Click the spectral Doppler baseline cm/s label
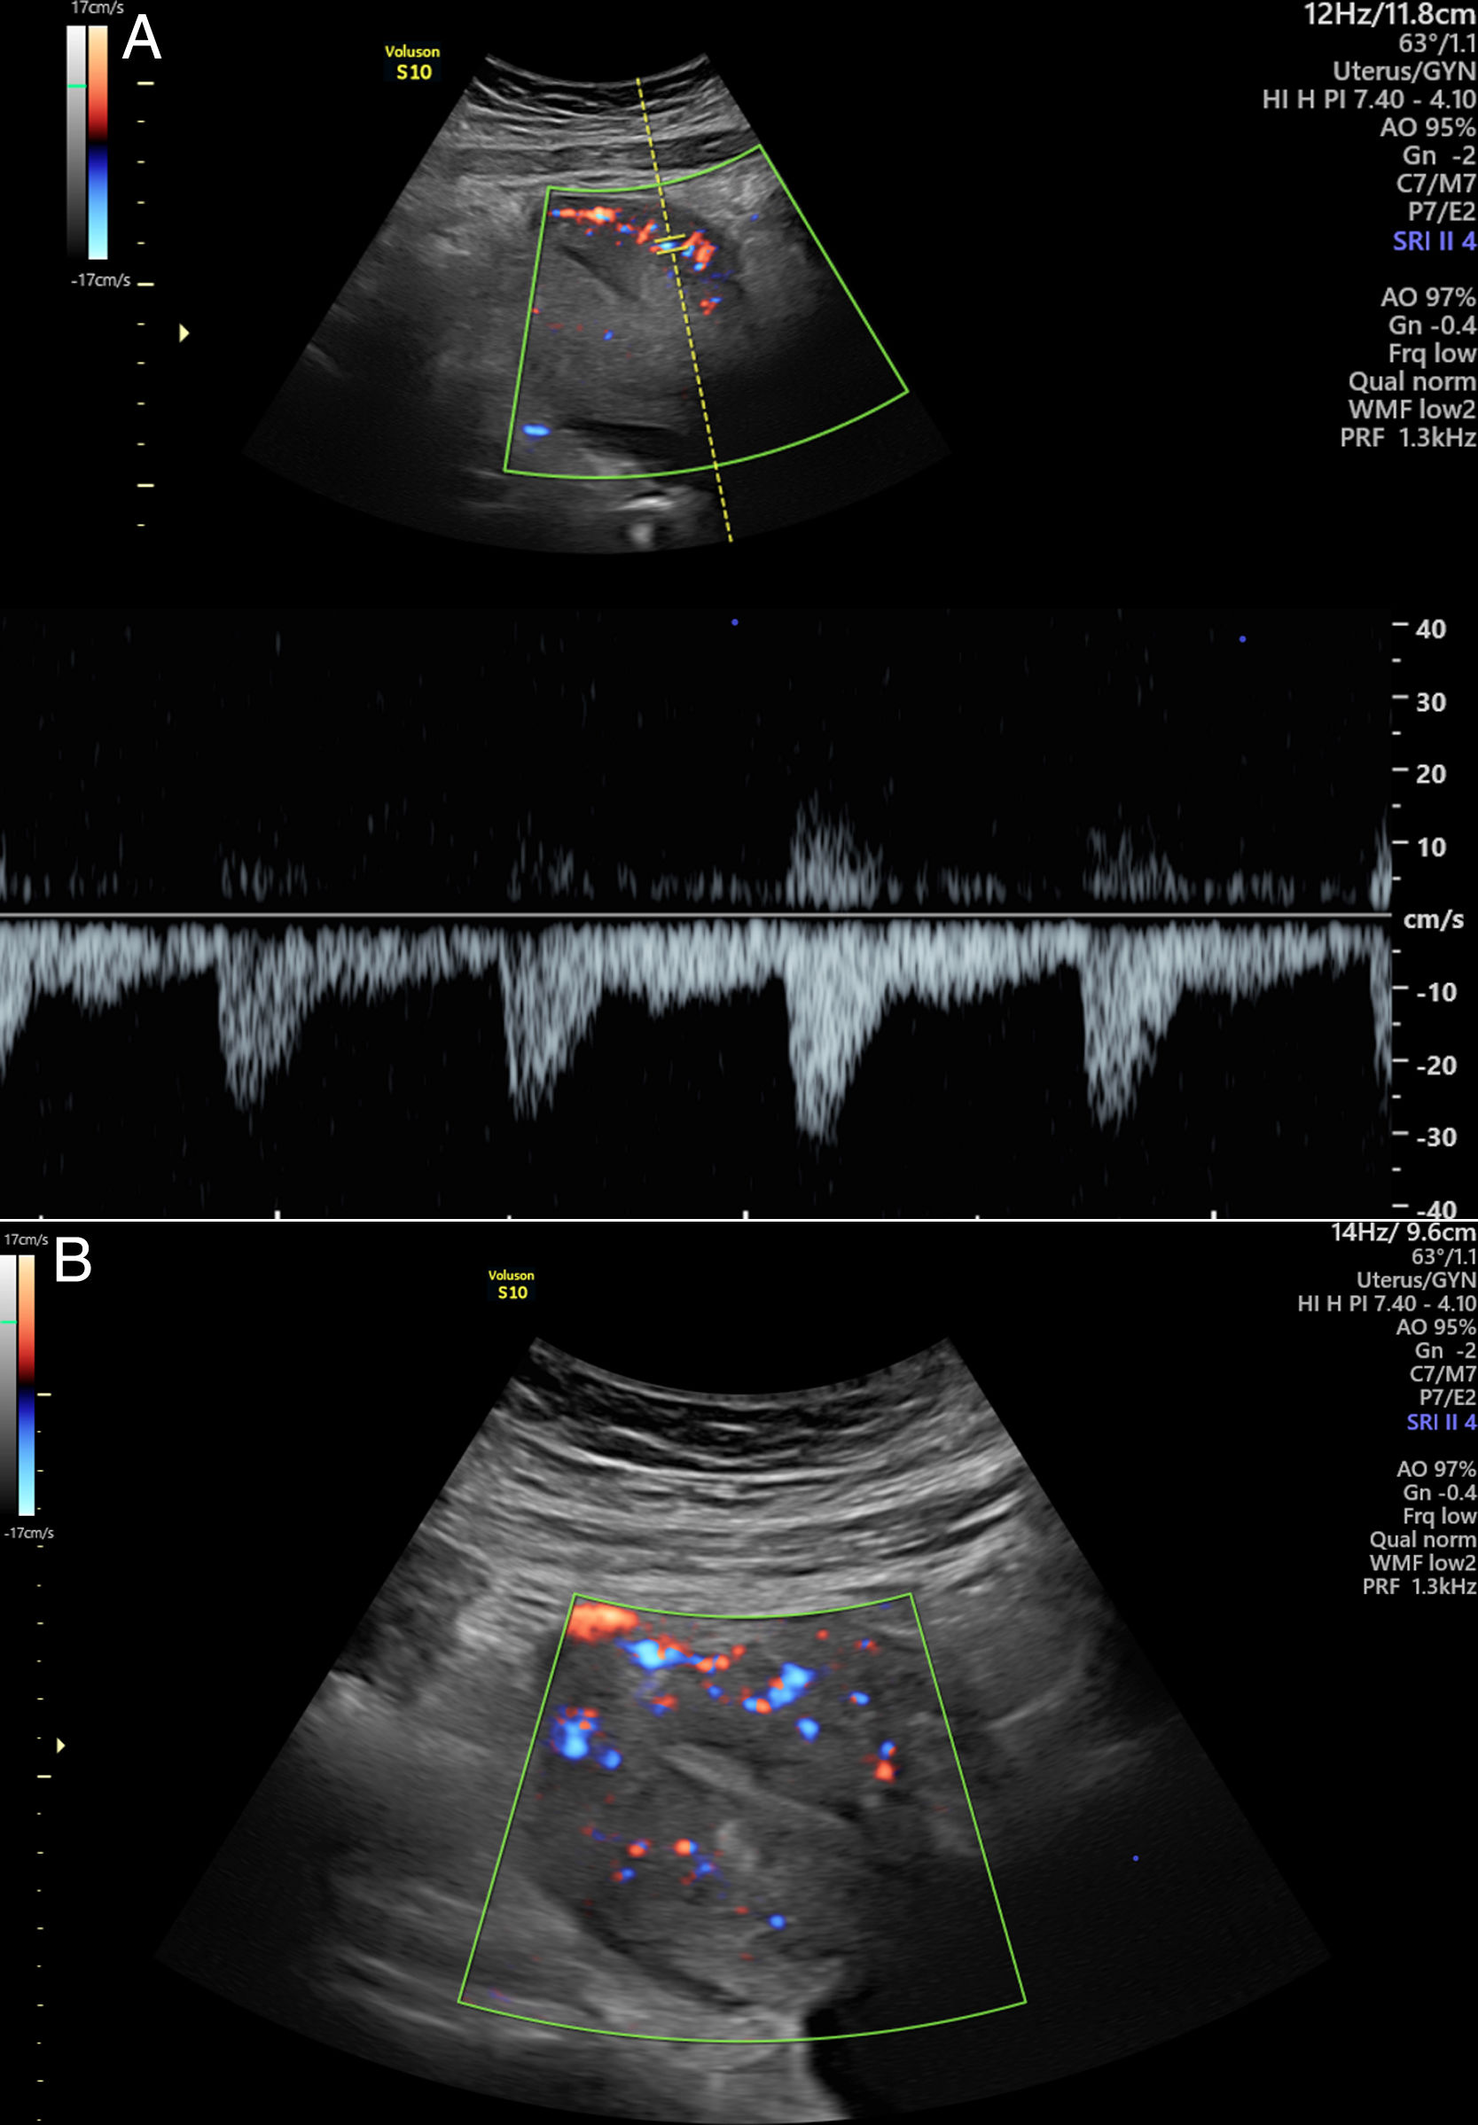Screen dimensions: 1478x2125 point(1433,919)
